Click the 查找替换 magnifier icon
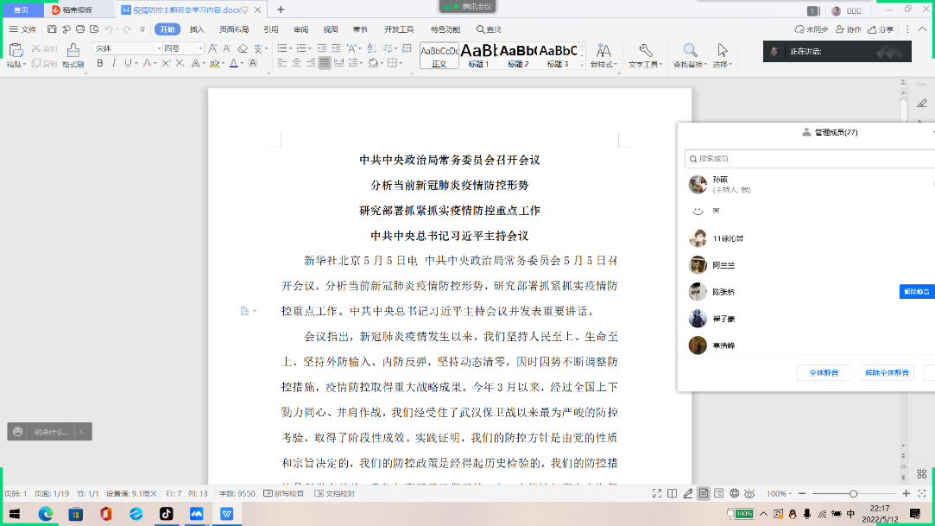This screenshot has width=935, height=526. [x=690, y=50]
